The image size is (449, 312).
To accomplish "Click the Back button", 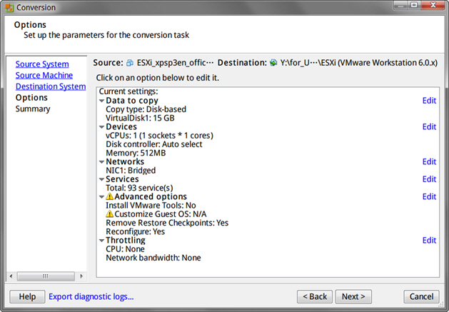I will pos(314,296).
